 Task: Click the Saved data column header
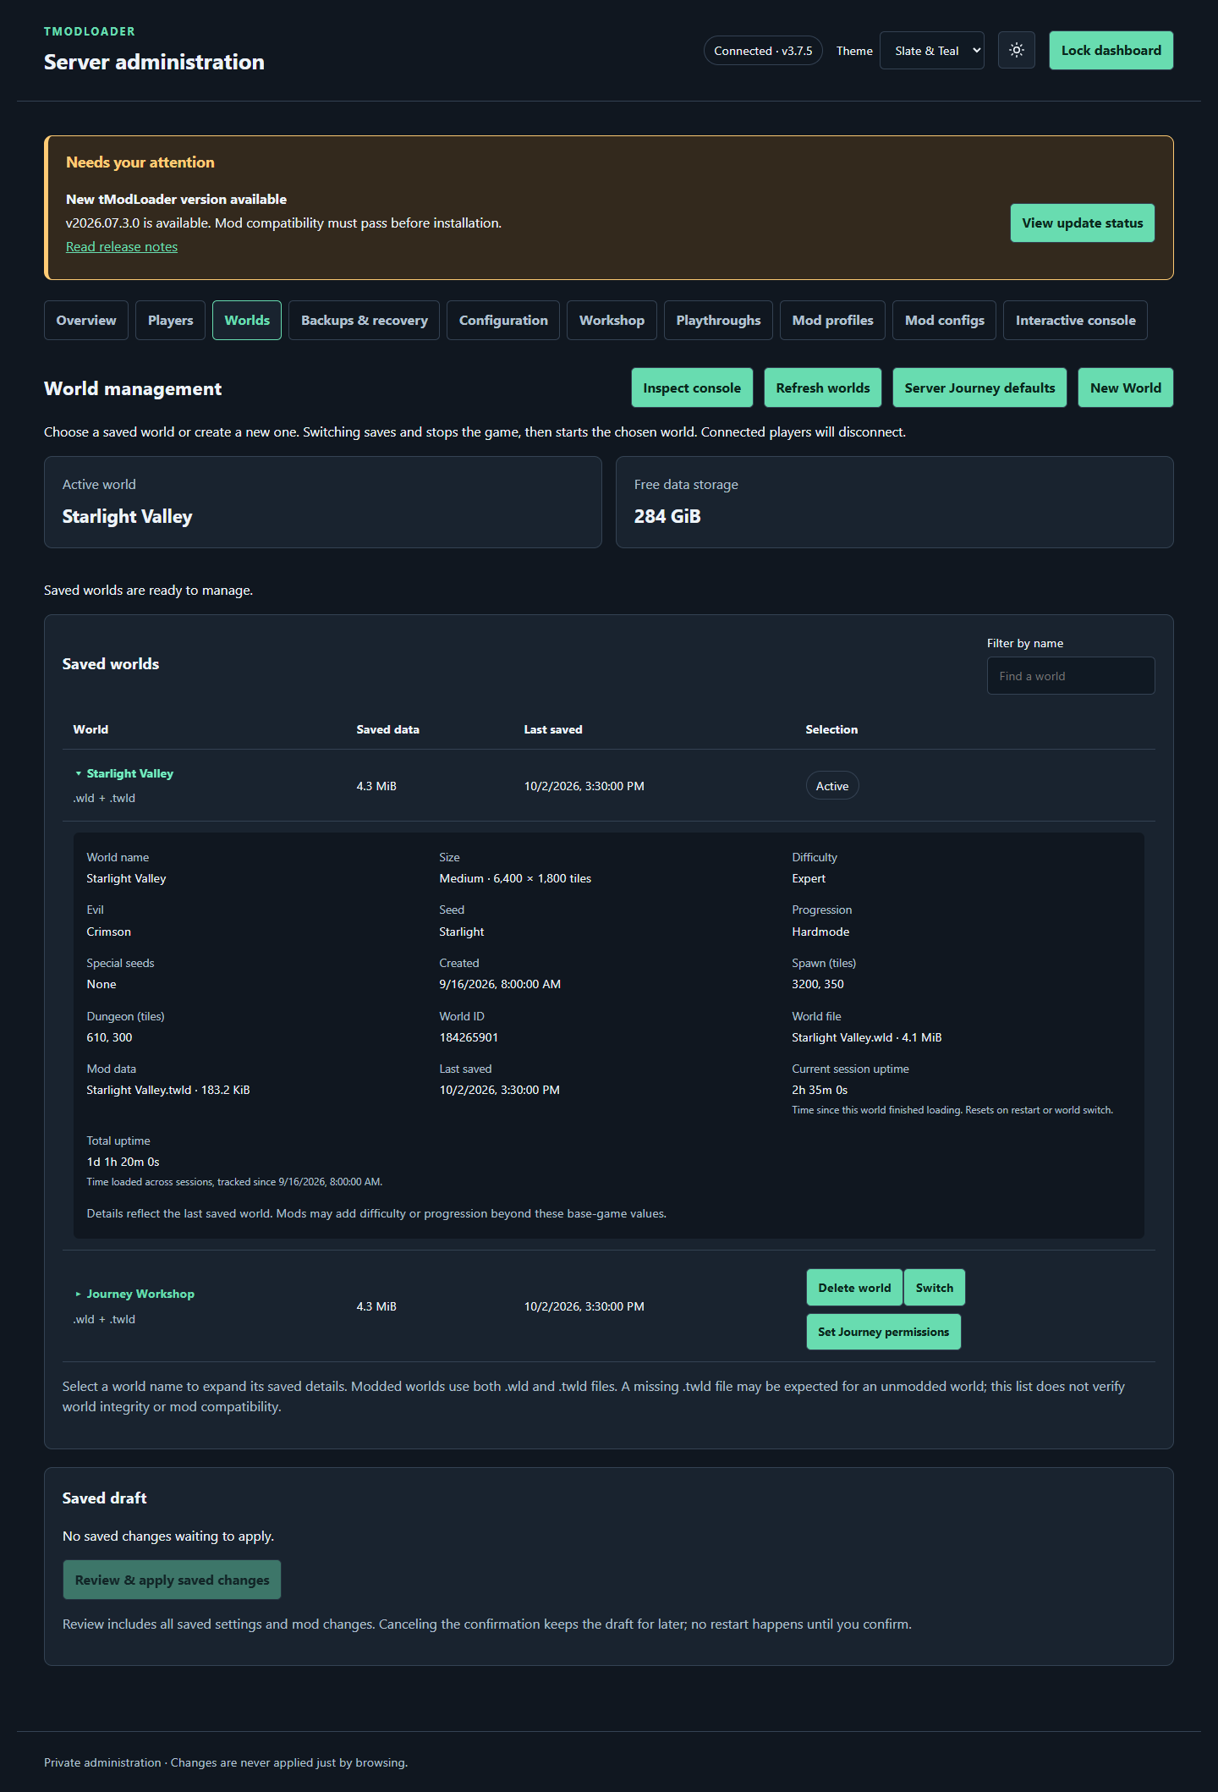pos(387,729)
